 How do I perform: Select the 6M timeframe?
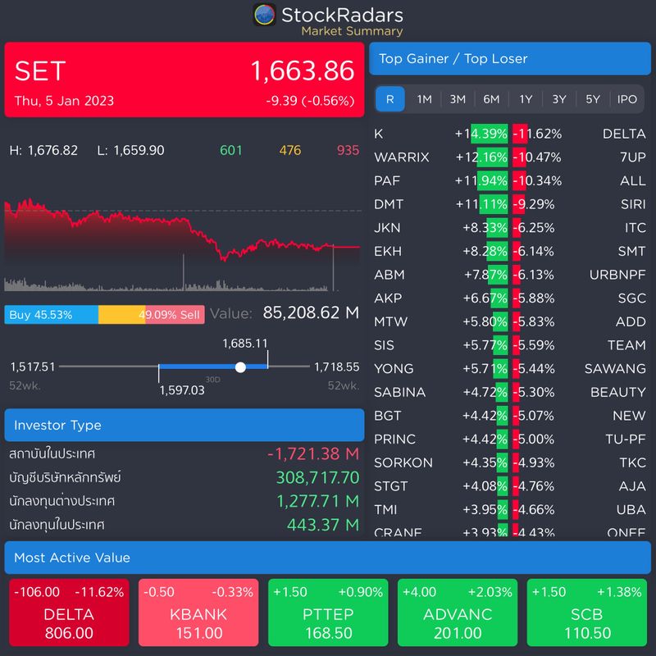pos(490,98)
